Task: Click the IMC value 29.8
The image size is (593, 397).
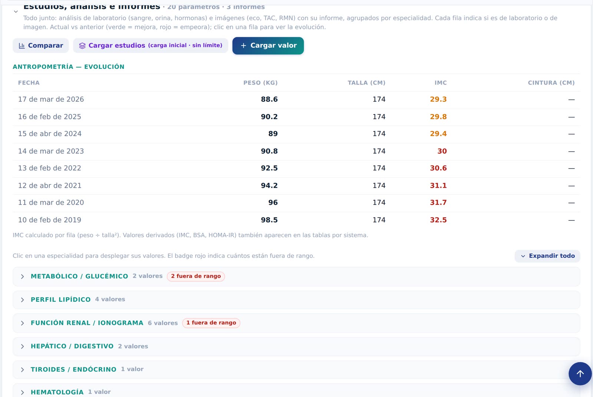Action: pos(438,117)
